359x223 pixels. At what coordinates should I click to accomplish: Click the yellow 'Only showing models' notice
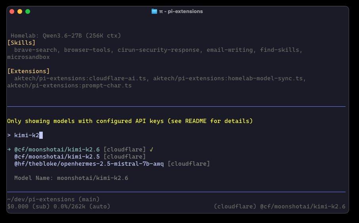pyautogui.click(x=130, y=121)
